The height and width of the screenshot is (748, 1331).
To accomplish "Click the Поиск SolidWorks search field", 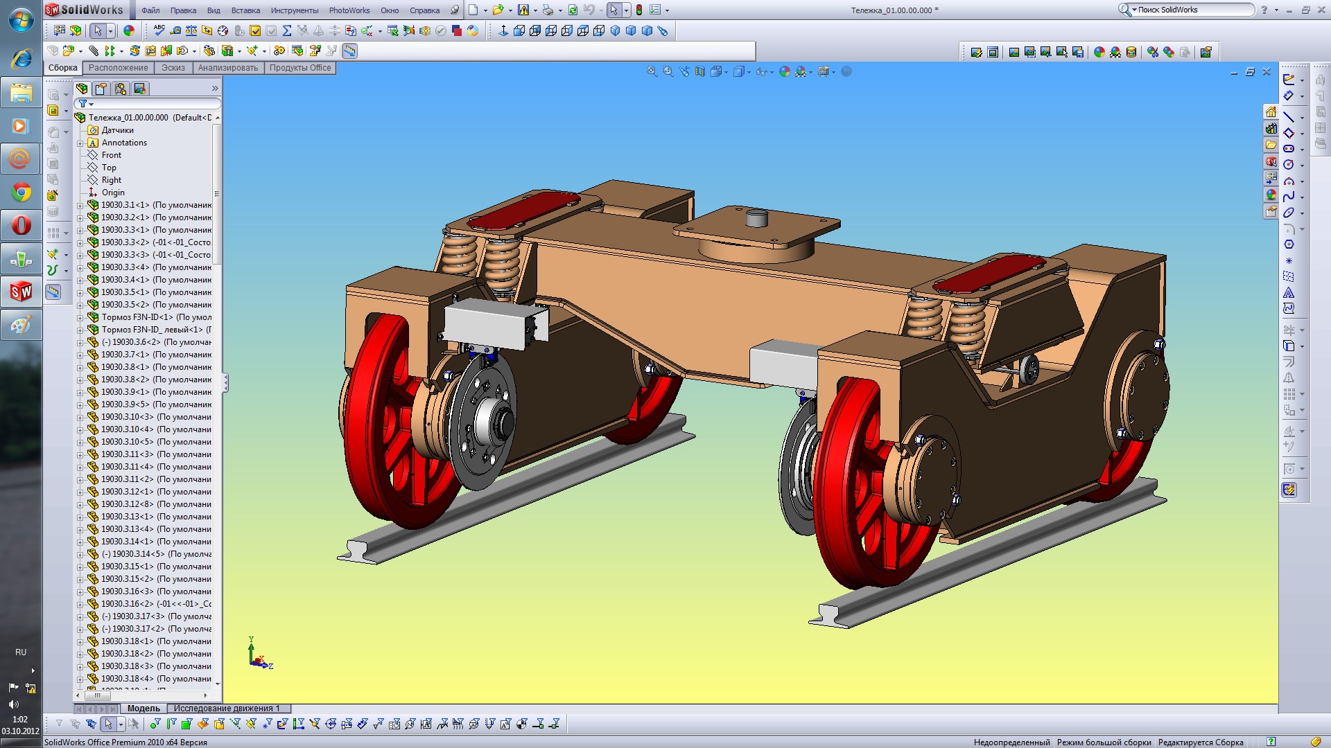I will [1194, 10].
